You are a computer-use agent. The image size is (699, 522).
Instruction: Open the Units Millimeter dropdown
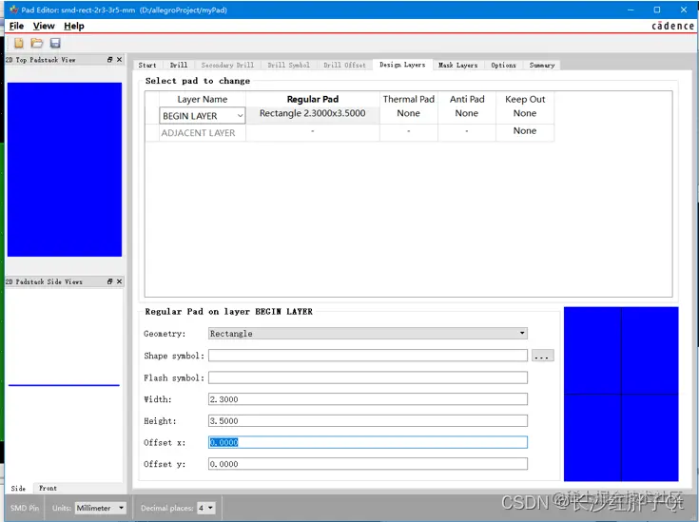[x=101, y=508]
